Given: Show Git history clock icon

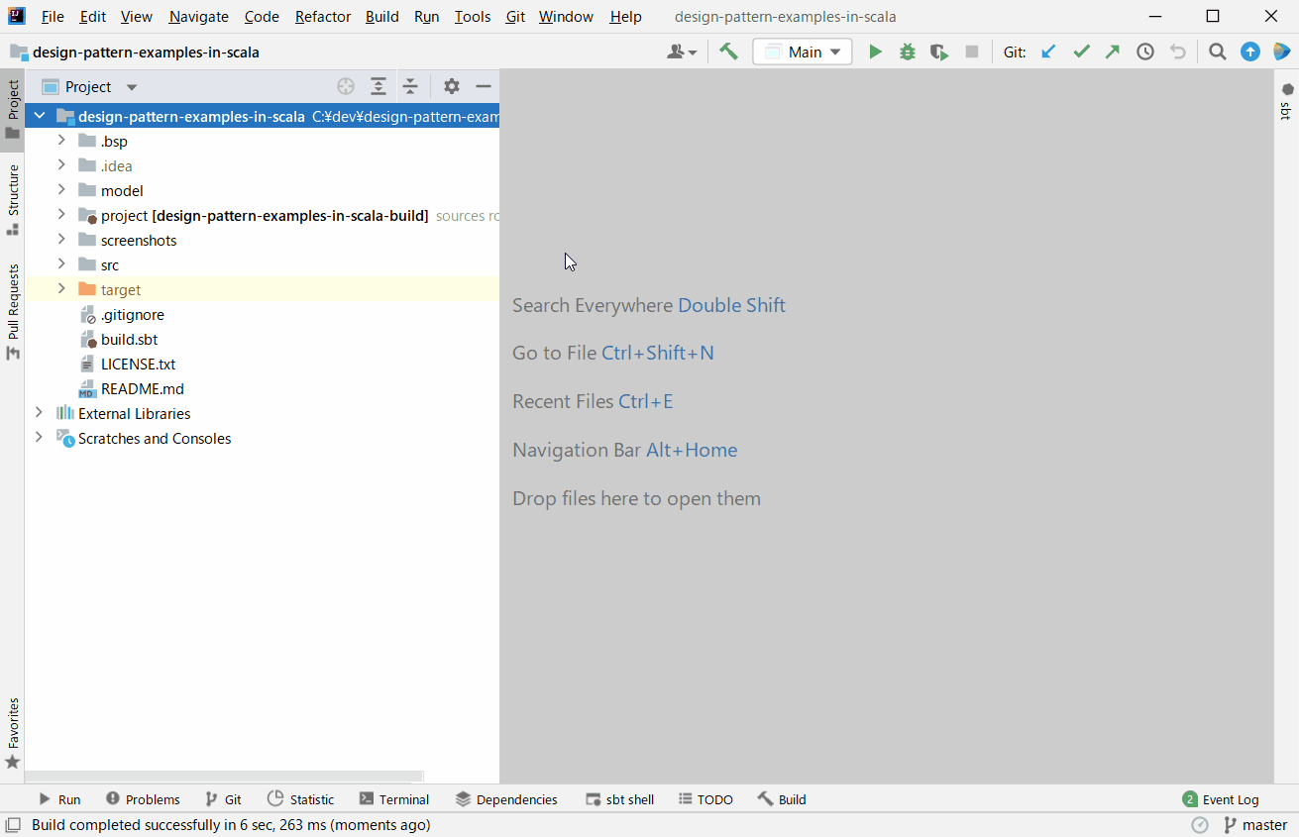Looking at the screenshot, I should pyautogui.click(x=1145, y=52).
